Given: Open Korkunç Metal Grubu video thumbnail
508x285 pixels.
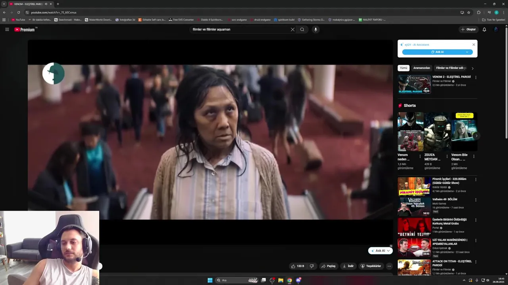Looking at the screenshot, I should 414,227.
